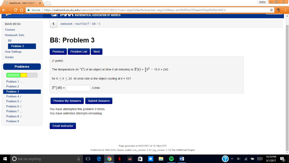Open Spotify from the taskbar
Image resolution: width=289 pixels, height=163 pixels.
[171, 159]
